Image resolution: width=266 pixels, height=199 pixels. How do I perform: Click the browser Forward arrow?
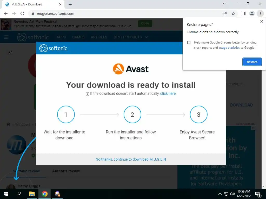click(14, 13)
